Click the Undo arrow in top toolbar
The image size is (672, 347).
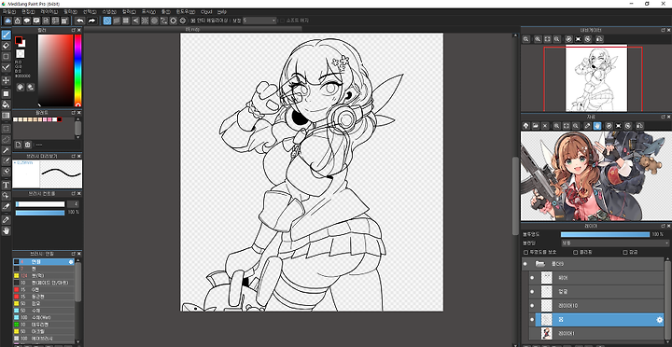click(80, 21)
